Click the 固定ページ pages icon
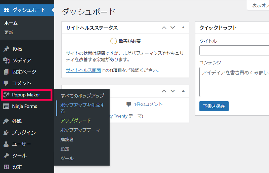Image resolution: width=269 pixels, height=173 pixels. click(x=6, y=72)
